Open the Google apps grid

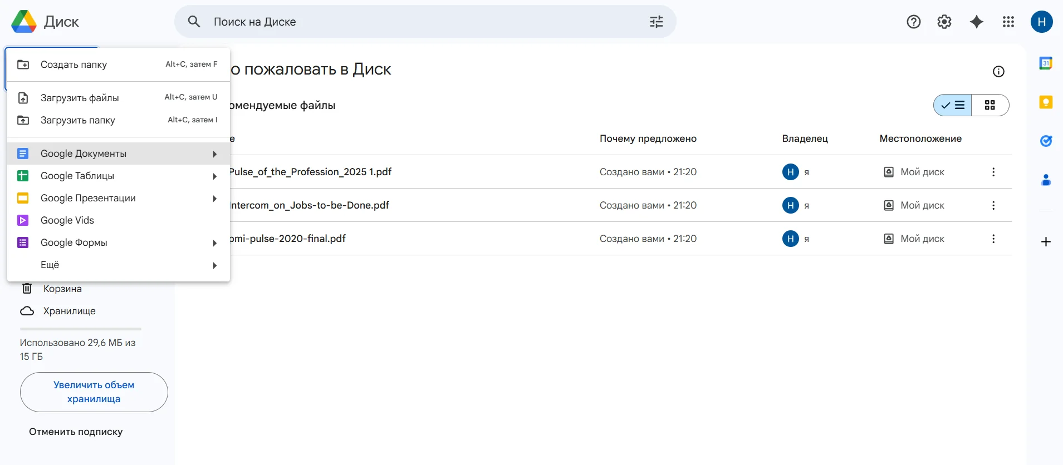[1008, 22]
